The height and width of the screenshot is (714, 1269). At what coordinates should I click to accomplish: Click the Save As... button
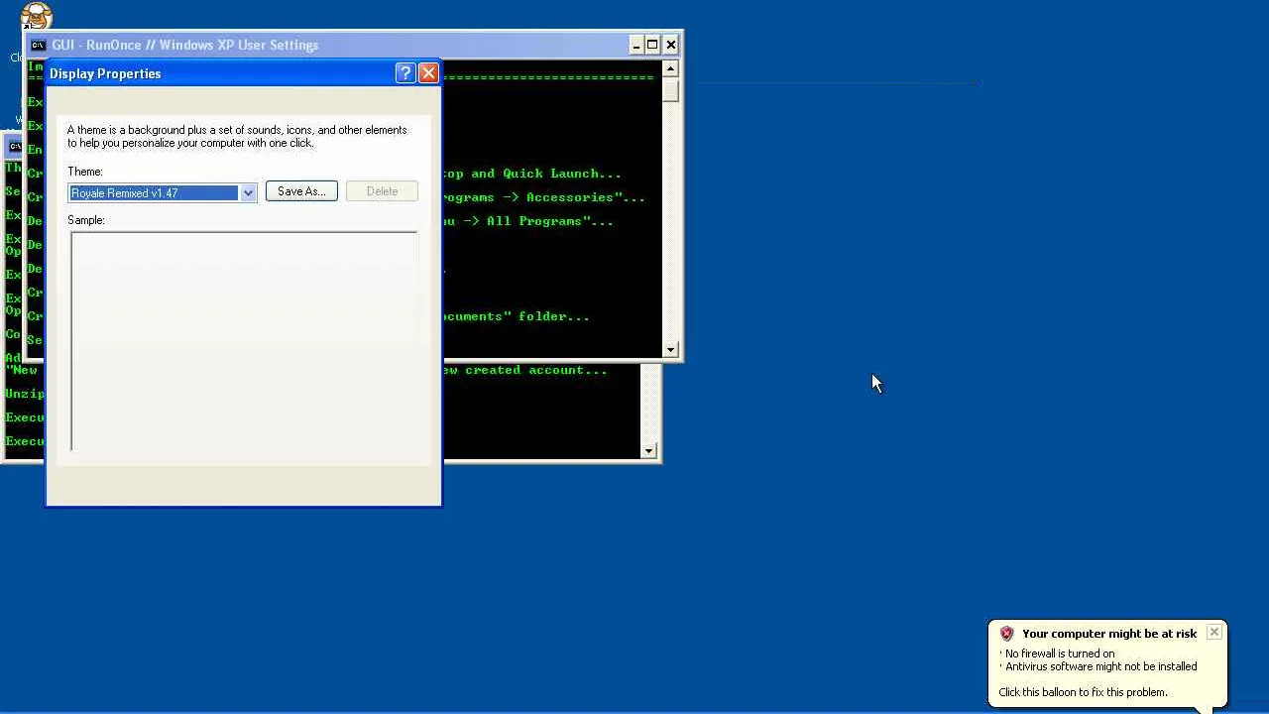click(x=301, y=191)
